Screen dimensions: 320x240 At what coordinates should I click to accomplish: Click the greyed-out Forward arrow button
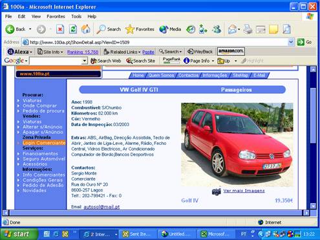41,29
